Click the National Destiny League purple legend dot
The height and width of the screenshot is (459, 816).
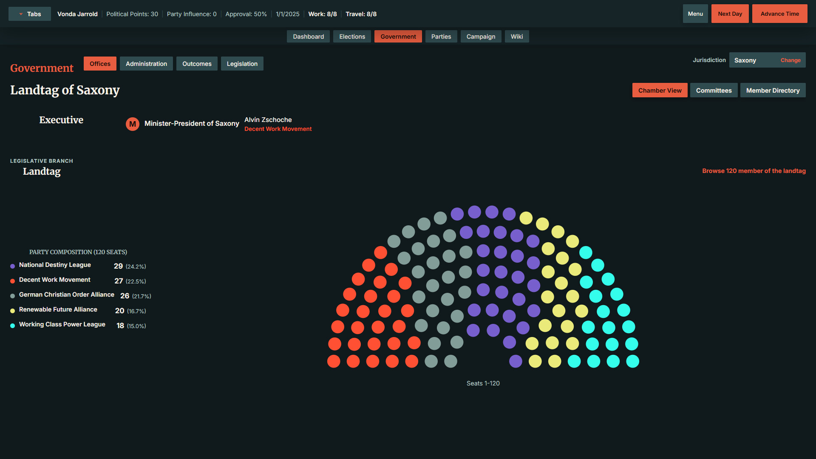[x=13, y=266]
